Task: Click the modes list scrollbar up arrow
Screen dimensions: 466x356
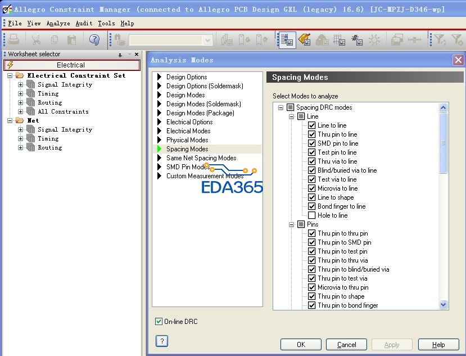Action: point(443,107)
